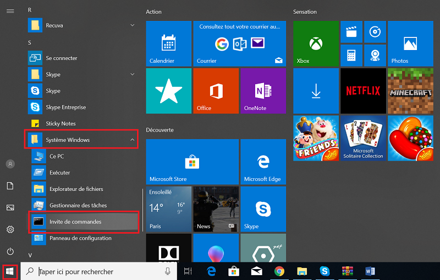
Task: Open the Microsoft Store tile
Action: (192, 162)
